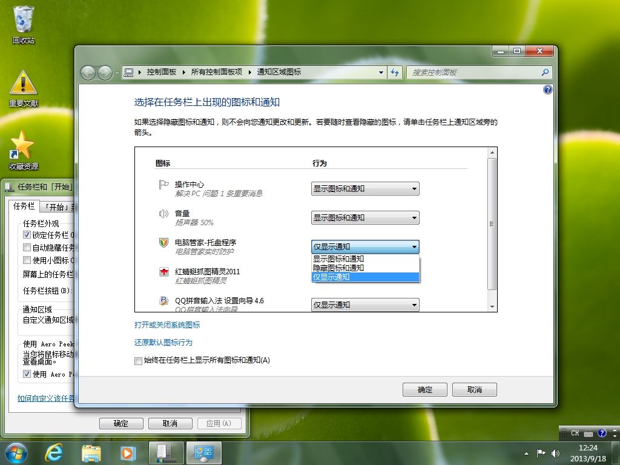Click the 电脑管家 shield icon in list
620x465 pixels.
(163, 243)
